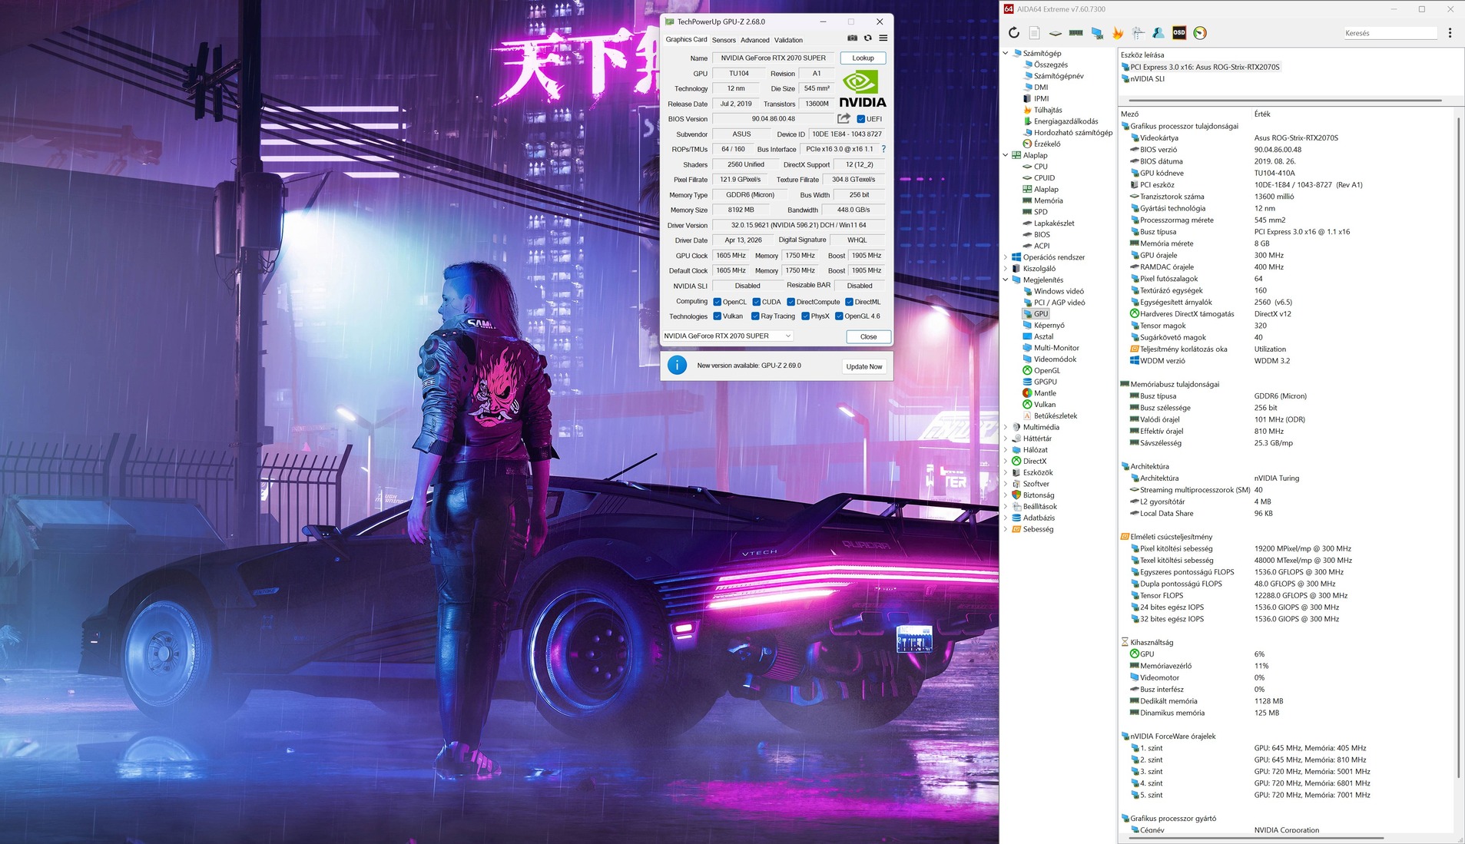Image resolution: width=1465 pixels, height=844 pixels.
Task: Toggle the DirectCompute checkbox
Action: (791, 302)
